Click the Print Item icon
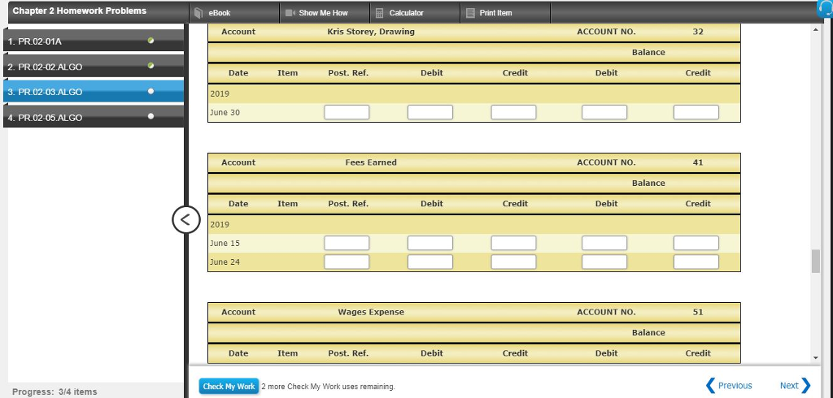 click(470, 13)
